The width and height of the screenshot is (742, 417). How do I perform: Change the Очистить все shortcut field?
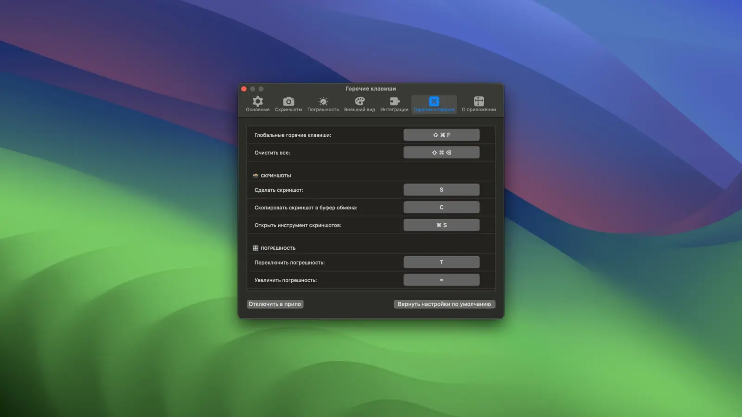click(441, 152)
